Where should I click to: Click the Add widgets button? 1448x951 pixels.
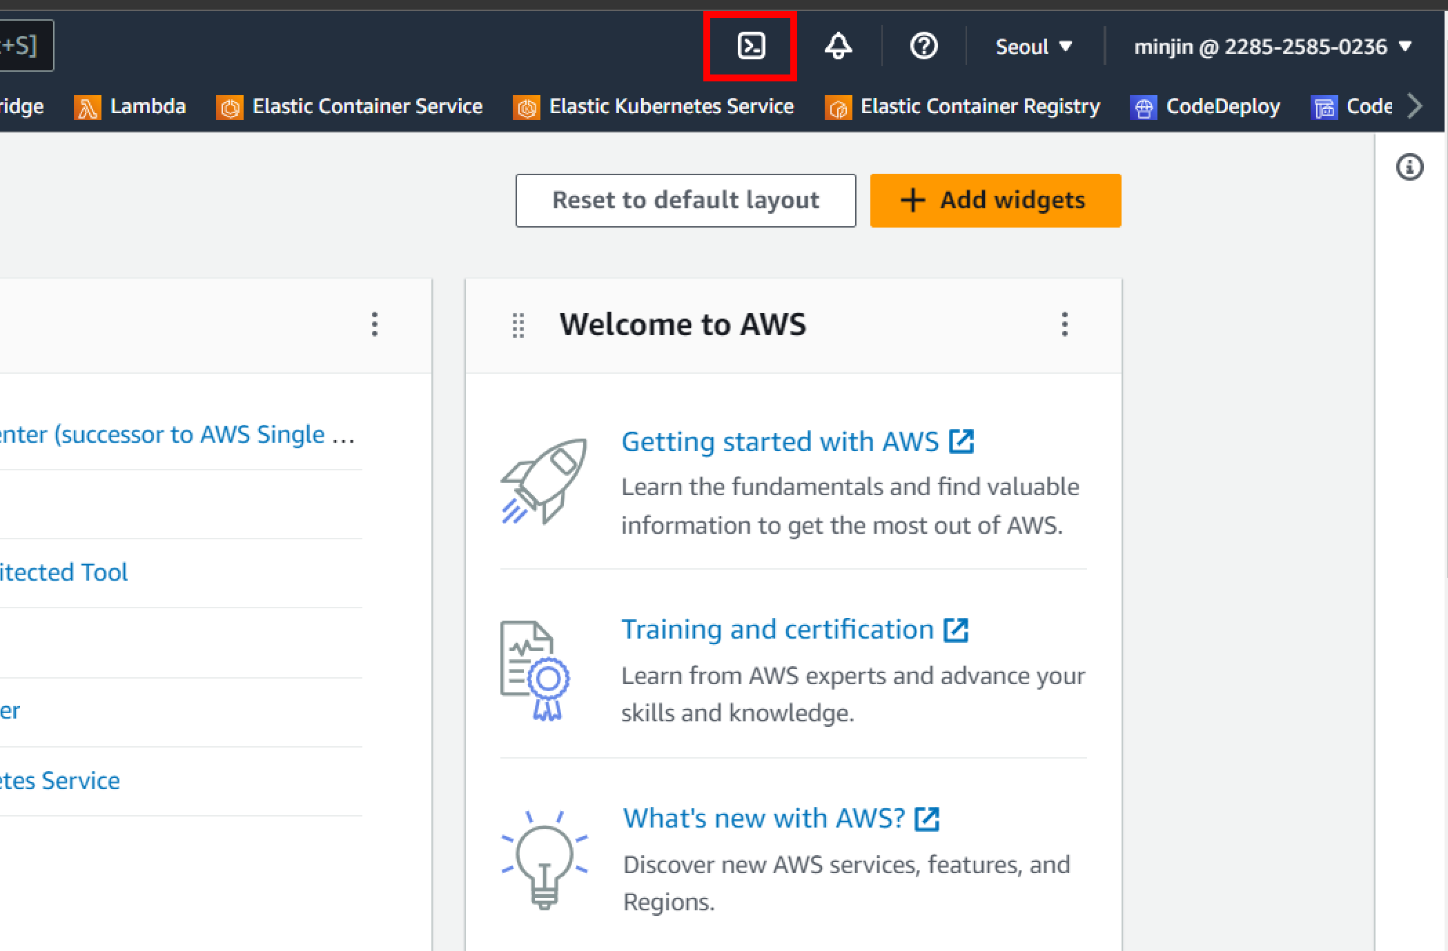(995, 200)
